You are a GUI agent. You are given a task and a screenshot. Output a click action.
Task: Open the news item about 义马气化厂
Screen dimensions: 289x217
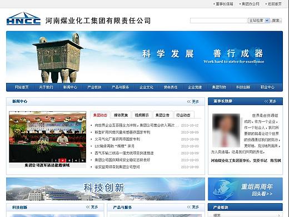pyautogui.click(x=117, y=139)
